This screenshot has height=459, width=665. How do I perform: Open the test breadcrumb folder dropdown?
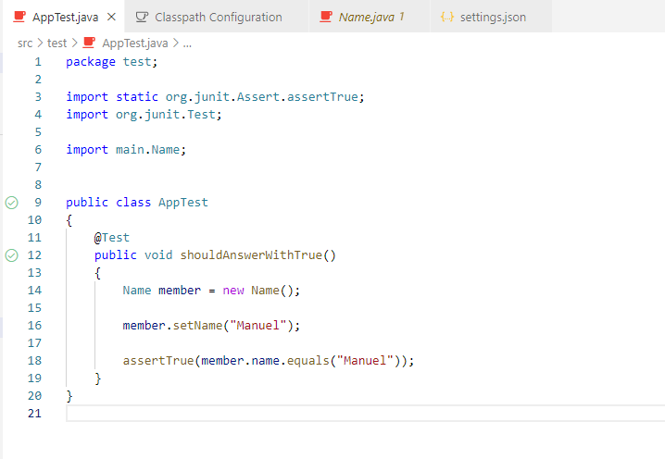56,43
